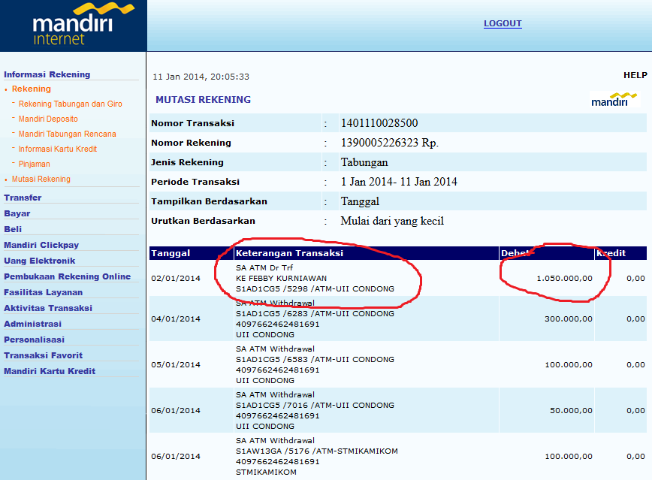Viewport: 652px width, 480px height.
Task: Open the Bayar menu
Action: 17,213
